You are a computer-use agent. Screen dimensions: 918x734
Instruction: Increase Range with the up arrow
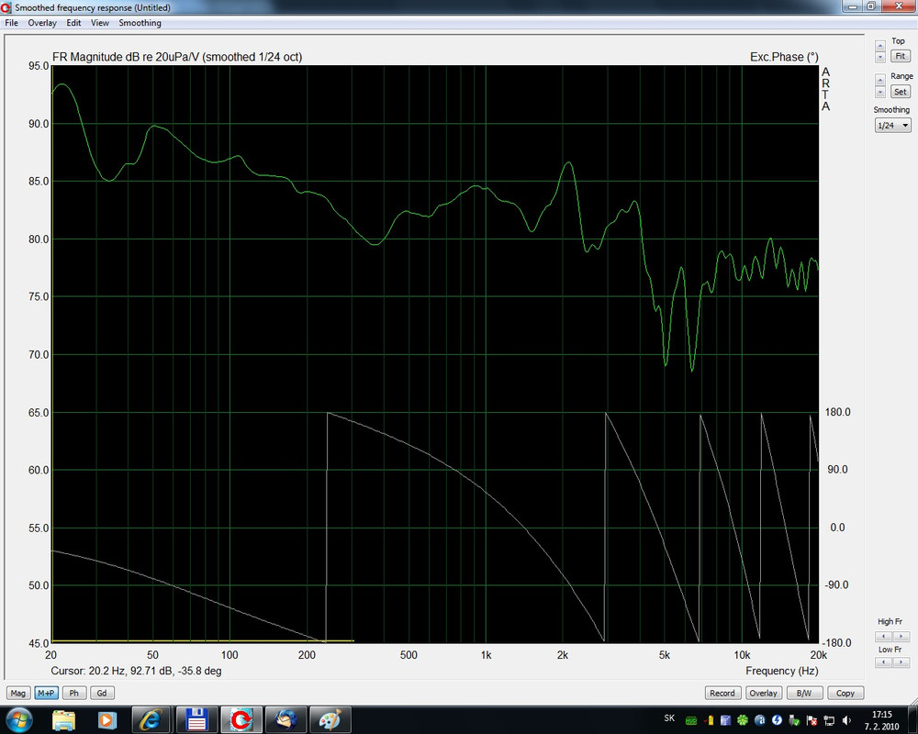(x=880, y=80)
